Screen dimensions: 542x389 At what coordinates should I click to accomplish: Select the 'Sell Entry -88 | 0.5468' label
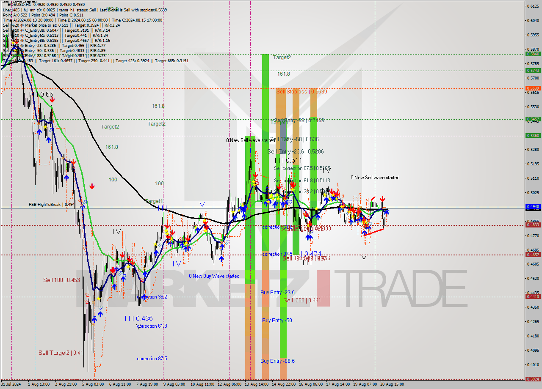(x=299, y=121)
